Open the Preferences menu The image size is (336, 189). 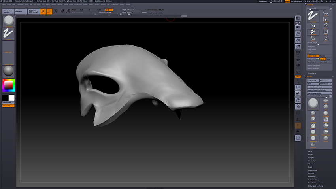(78, 4)
